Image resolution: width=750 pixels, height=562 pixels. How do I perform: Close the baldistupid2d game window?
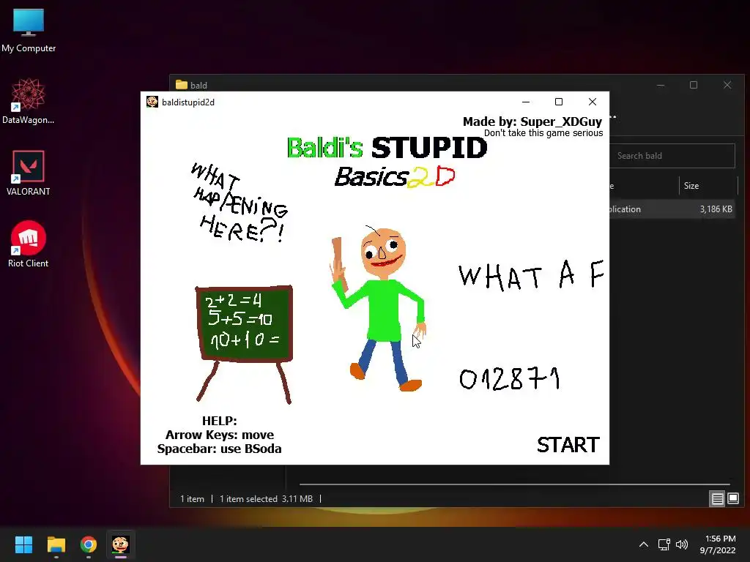point(592,102)
